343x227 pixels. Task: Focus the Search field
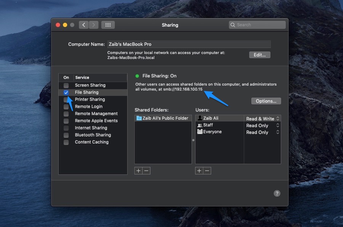tap(257, 25)
